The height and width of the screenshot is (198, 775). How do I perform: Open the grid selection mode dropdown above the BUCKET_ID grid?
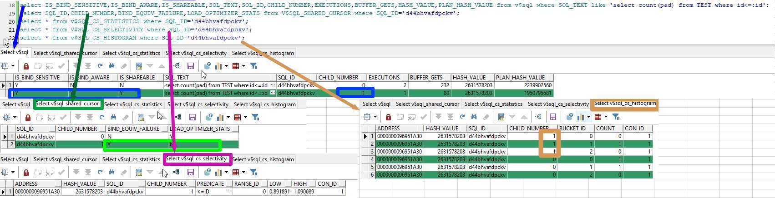tap(375, 117)
